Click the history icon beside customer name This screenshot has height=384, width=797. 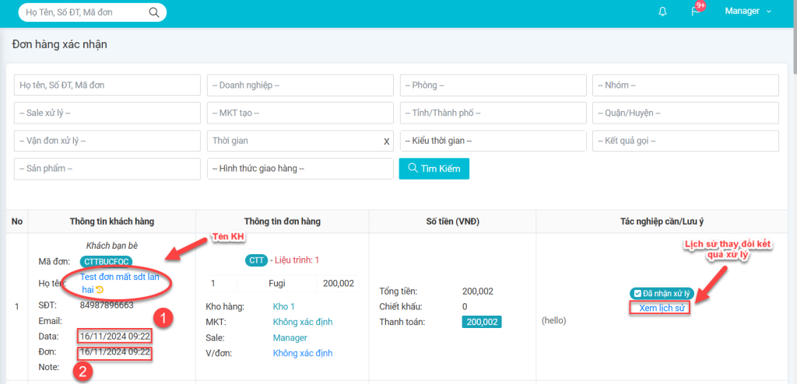[x=100, y=290]
